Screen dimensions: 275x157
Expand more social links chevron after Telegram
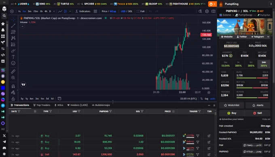[x=268, y=37]
